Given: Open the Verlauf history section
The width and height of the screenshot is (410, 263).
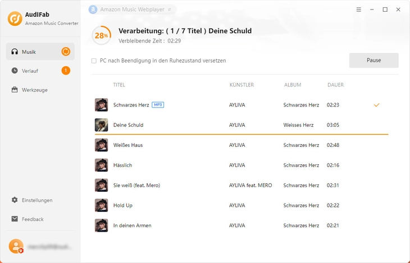Looking at the screenshot, I should (x=40, y=71).
